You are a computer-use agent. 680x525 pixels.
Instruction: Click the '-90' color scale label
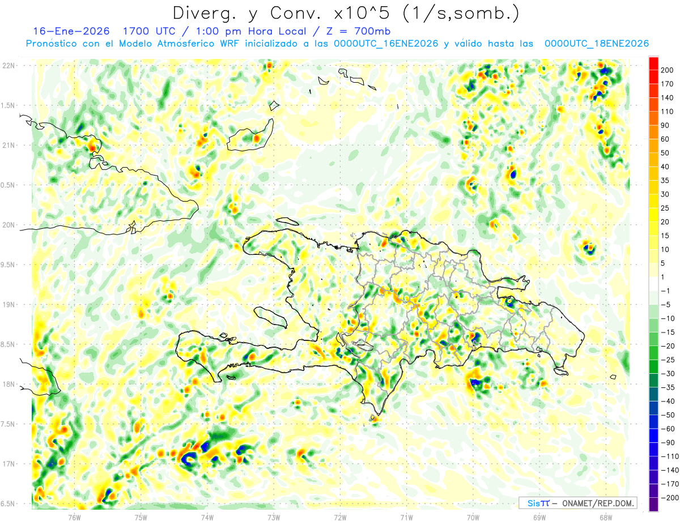[x=668, y=442]
